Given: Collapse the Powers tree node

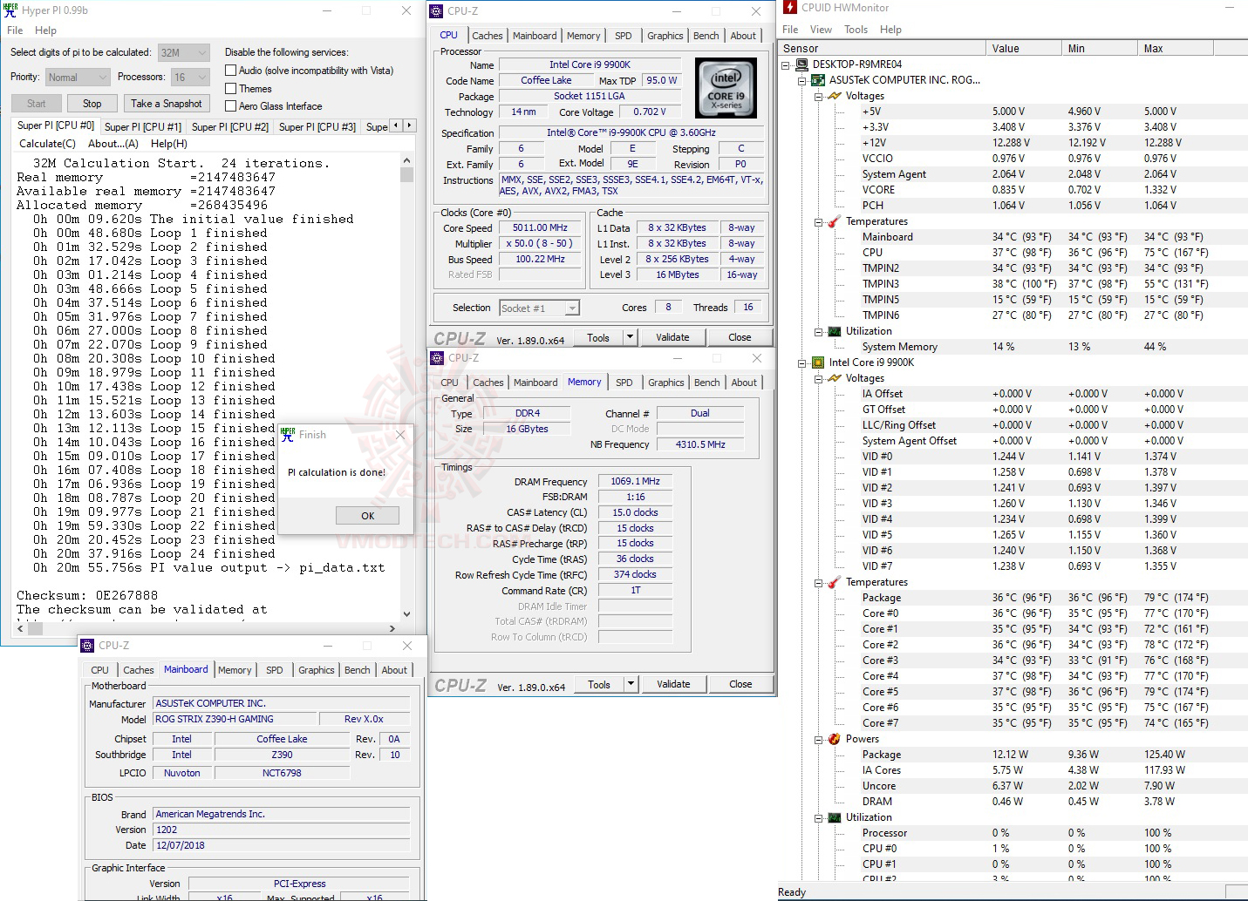Looking at the screenshot, I should 818,739.
